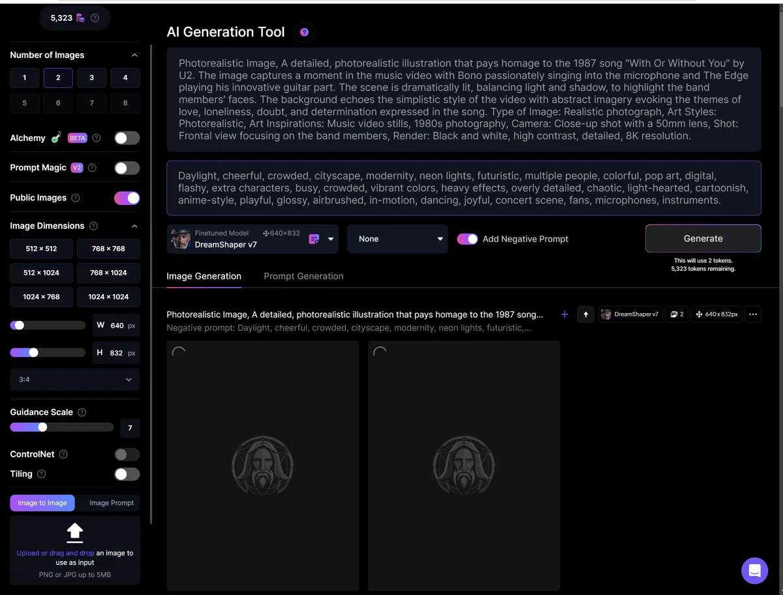This screenshot has width=783, height=595.
Task: Click the width (W) slider
Action: 48,325
